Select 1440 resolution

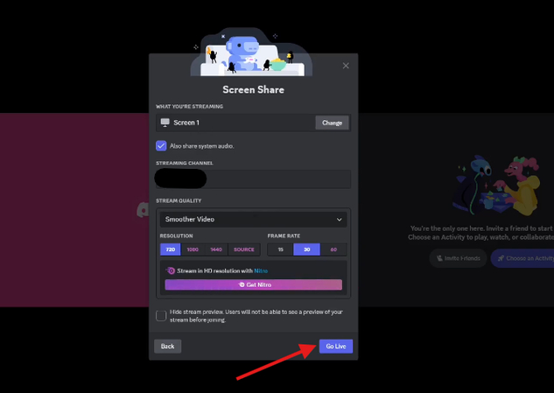click(x=216, y=249)
